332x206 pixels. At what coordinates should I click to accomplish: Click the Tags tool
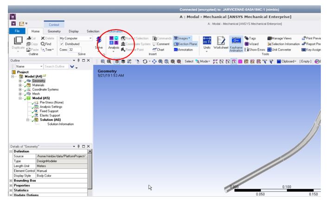[x=250, y=38]
